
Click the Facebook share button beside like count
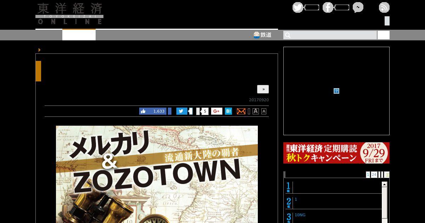pos(170,111)
